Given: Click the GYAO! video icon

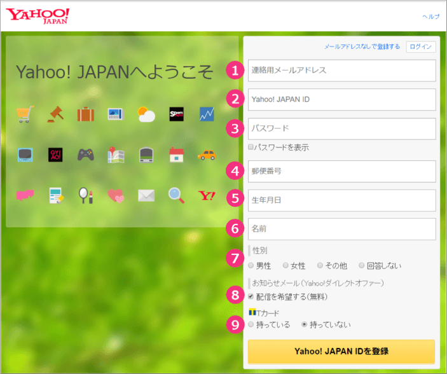Looking at the screenshot, I should click(x=55, y=155).
